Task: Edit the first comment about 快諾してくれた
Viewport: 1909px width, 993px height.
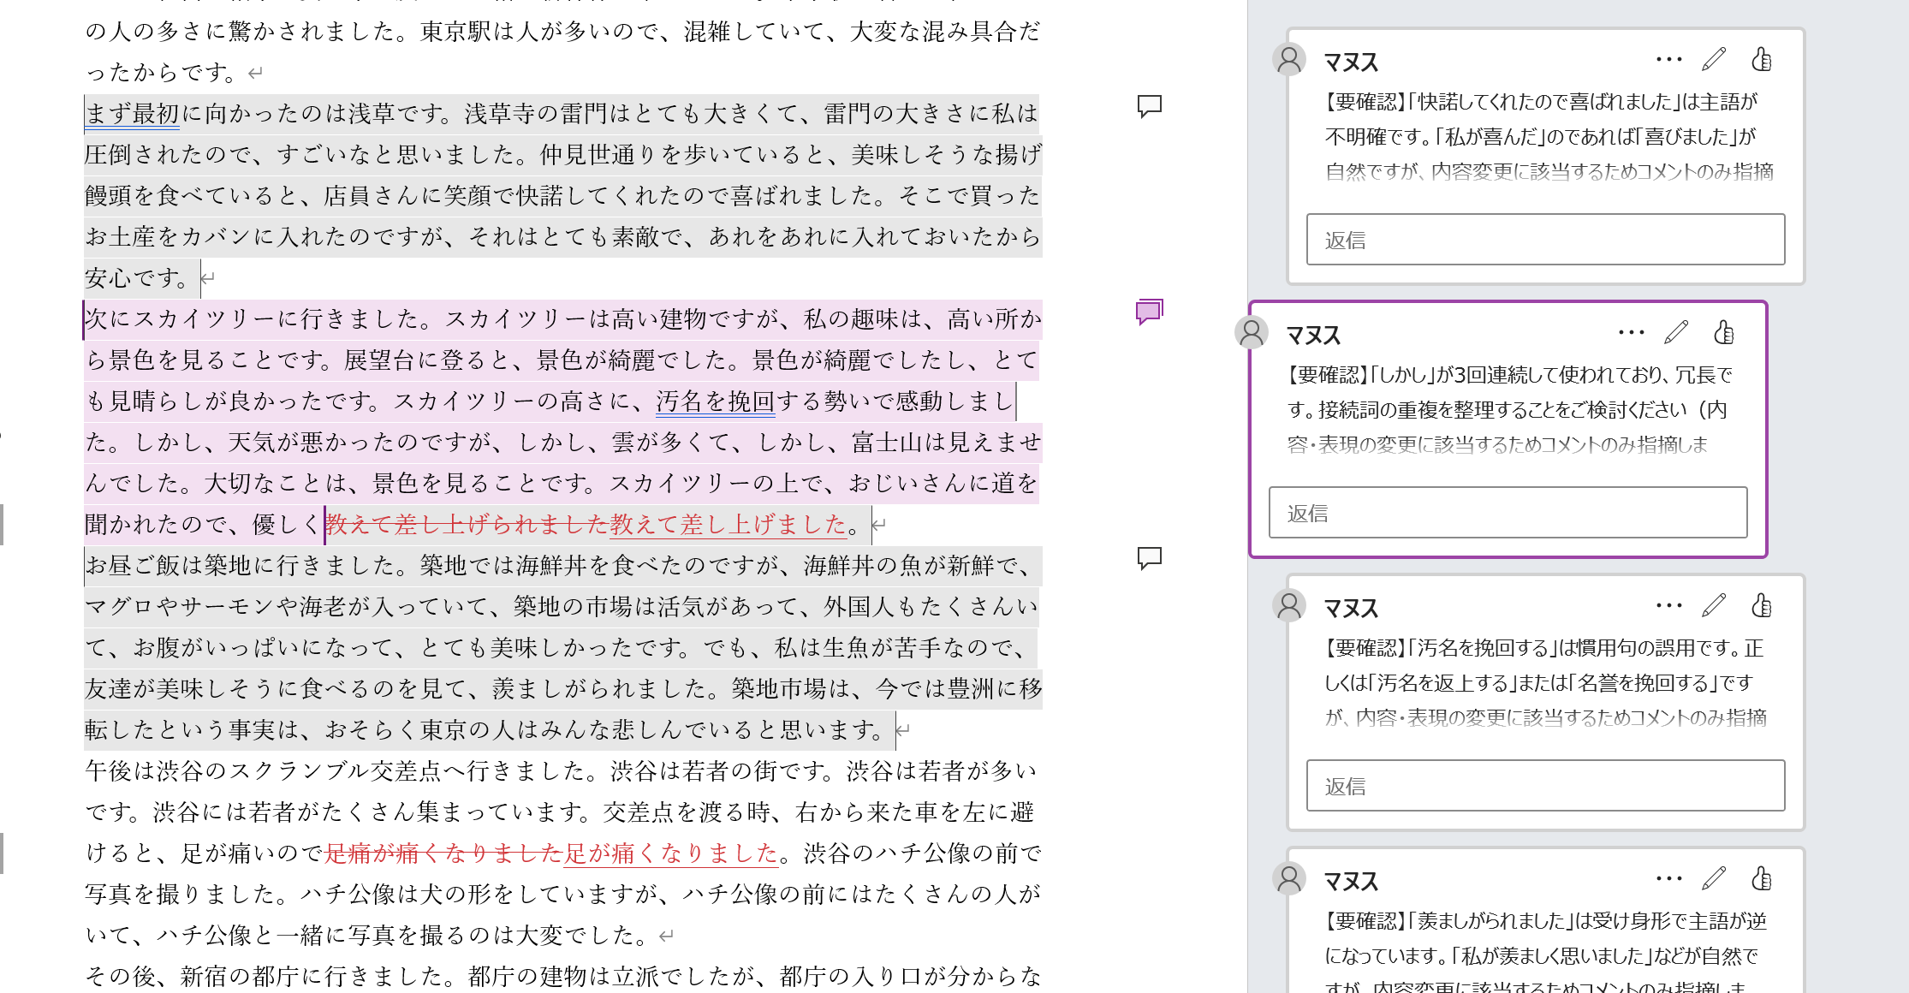Action: (x=1714, y=60)
